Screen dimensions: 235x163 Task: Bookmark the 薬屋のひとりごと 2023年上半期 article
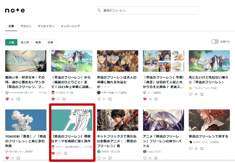(x=64, y=99)
